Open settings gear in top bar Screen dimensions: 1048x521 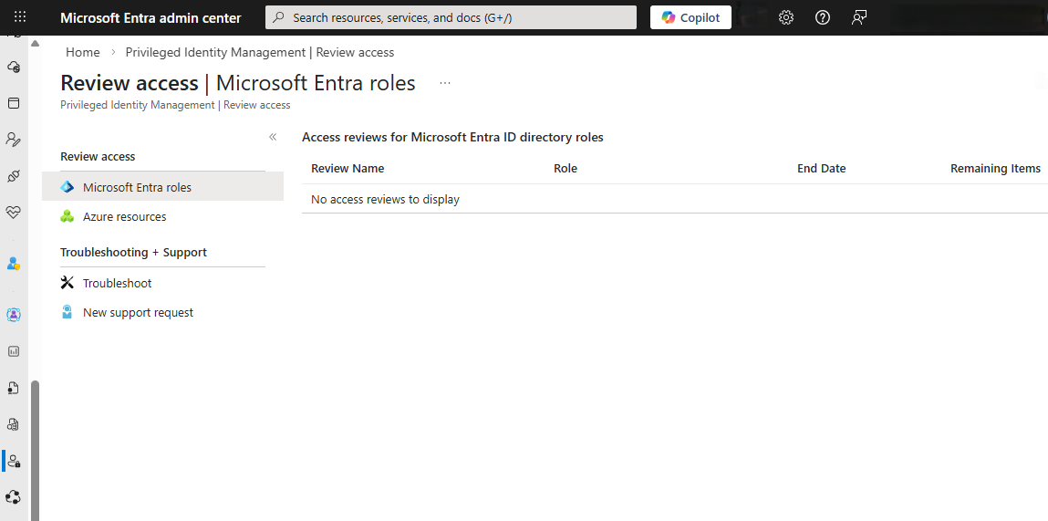pos(785,17)
